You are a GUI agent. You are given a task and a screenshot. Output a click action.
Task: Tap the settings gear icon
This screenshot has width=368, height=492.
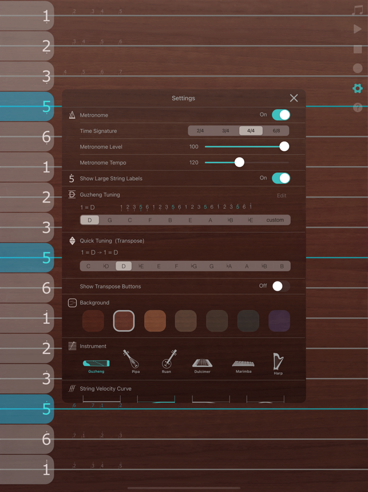click(358, 88)
